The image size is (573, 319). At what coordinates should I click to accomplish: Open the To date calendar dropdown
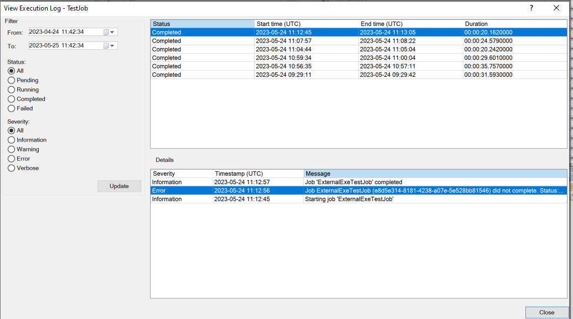click(x=109, y=46)
